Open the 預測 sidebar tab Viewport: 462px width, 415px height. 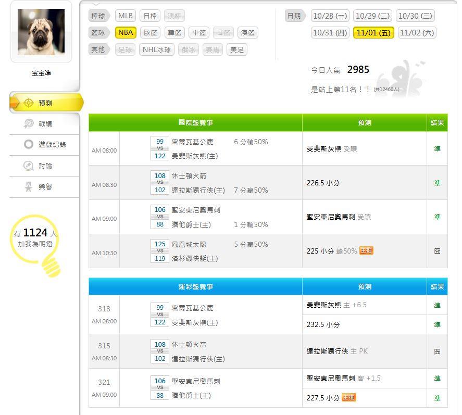pyautogui.click(x=46, y=103)
